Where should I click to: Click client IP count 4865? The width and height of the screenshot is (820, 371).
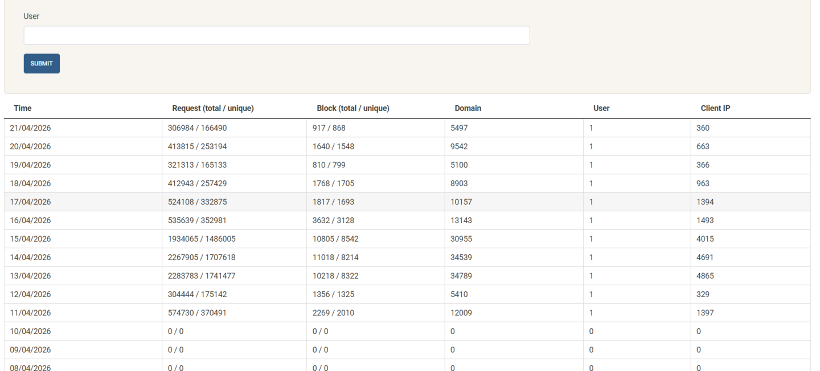[705, 276]
